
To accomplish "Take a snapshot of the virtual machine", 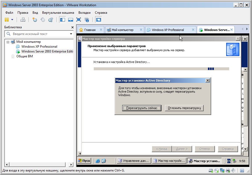I will pos(35,20).
